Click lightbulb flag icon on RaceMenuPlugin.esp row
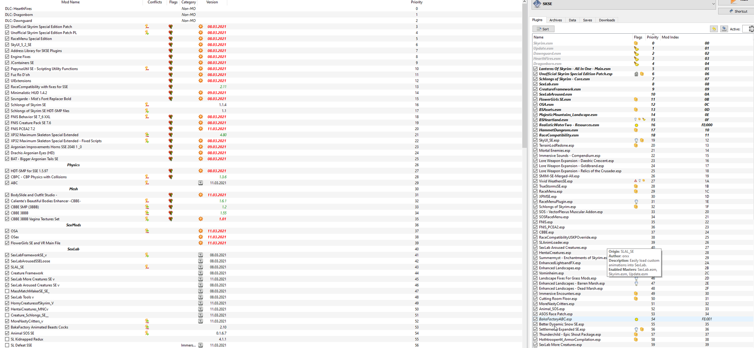754x348 pixels. [636, 202]
